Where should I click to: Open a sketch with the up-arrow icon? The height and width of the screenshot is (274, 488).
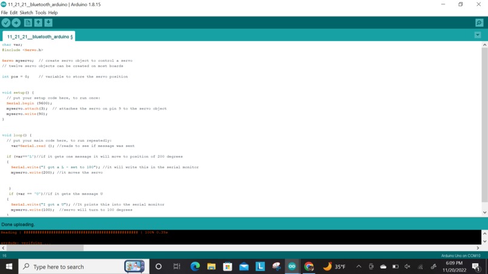coord(38,23)
